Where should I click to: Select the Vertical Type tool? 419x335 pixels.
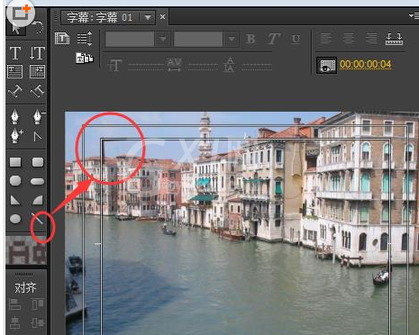[37, 53]
